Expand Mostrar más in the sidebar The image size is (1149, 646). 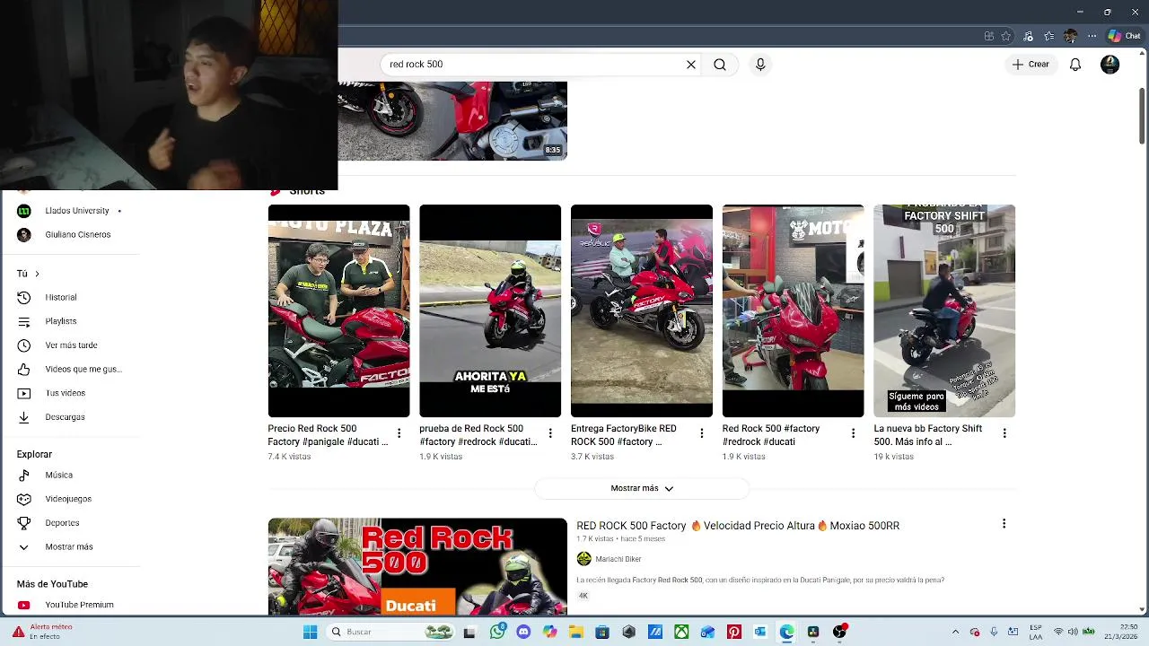(x=70, y=546)
